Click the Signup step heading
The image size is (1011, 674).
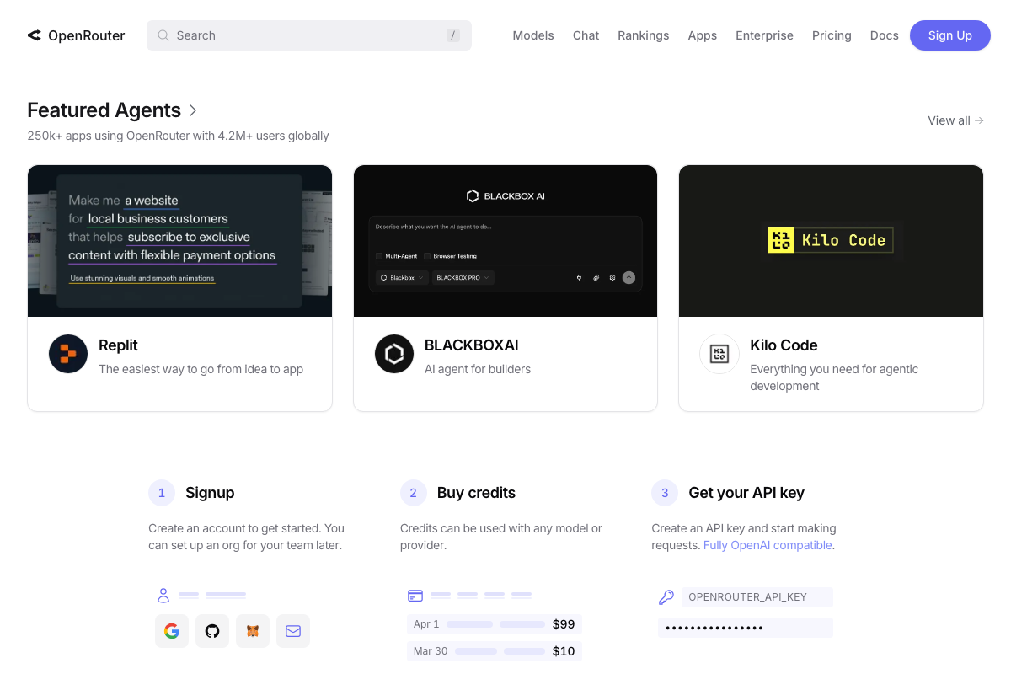210,493
